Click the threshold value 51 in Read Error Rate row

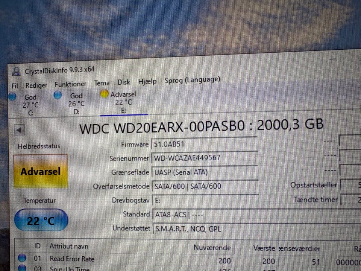[x=315, y=262]
